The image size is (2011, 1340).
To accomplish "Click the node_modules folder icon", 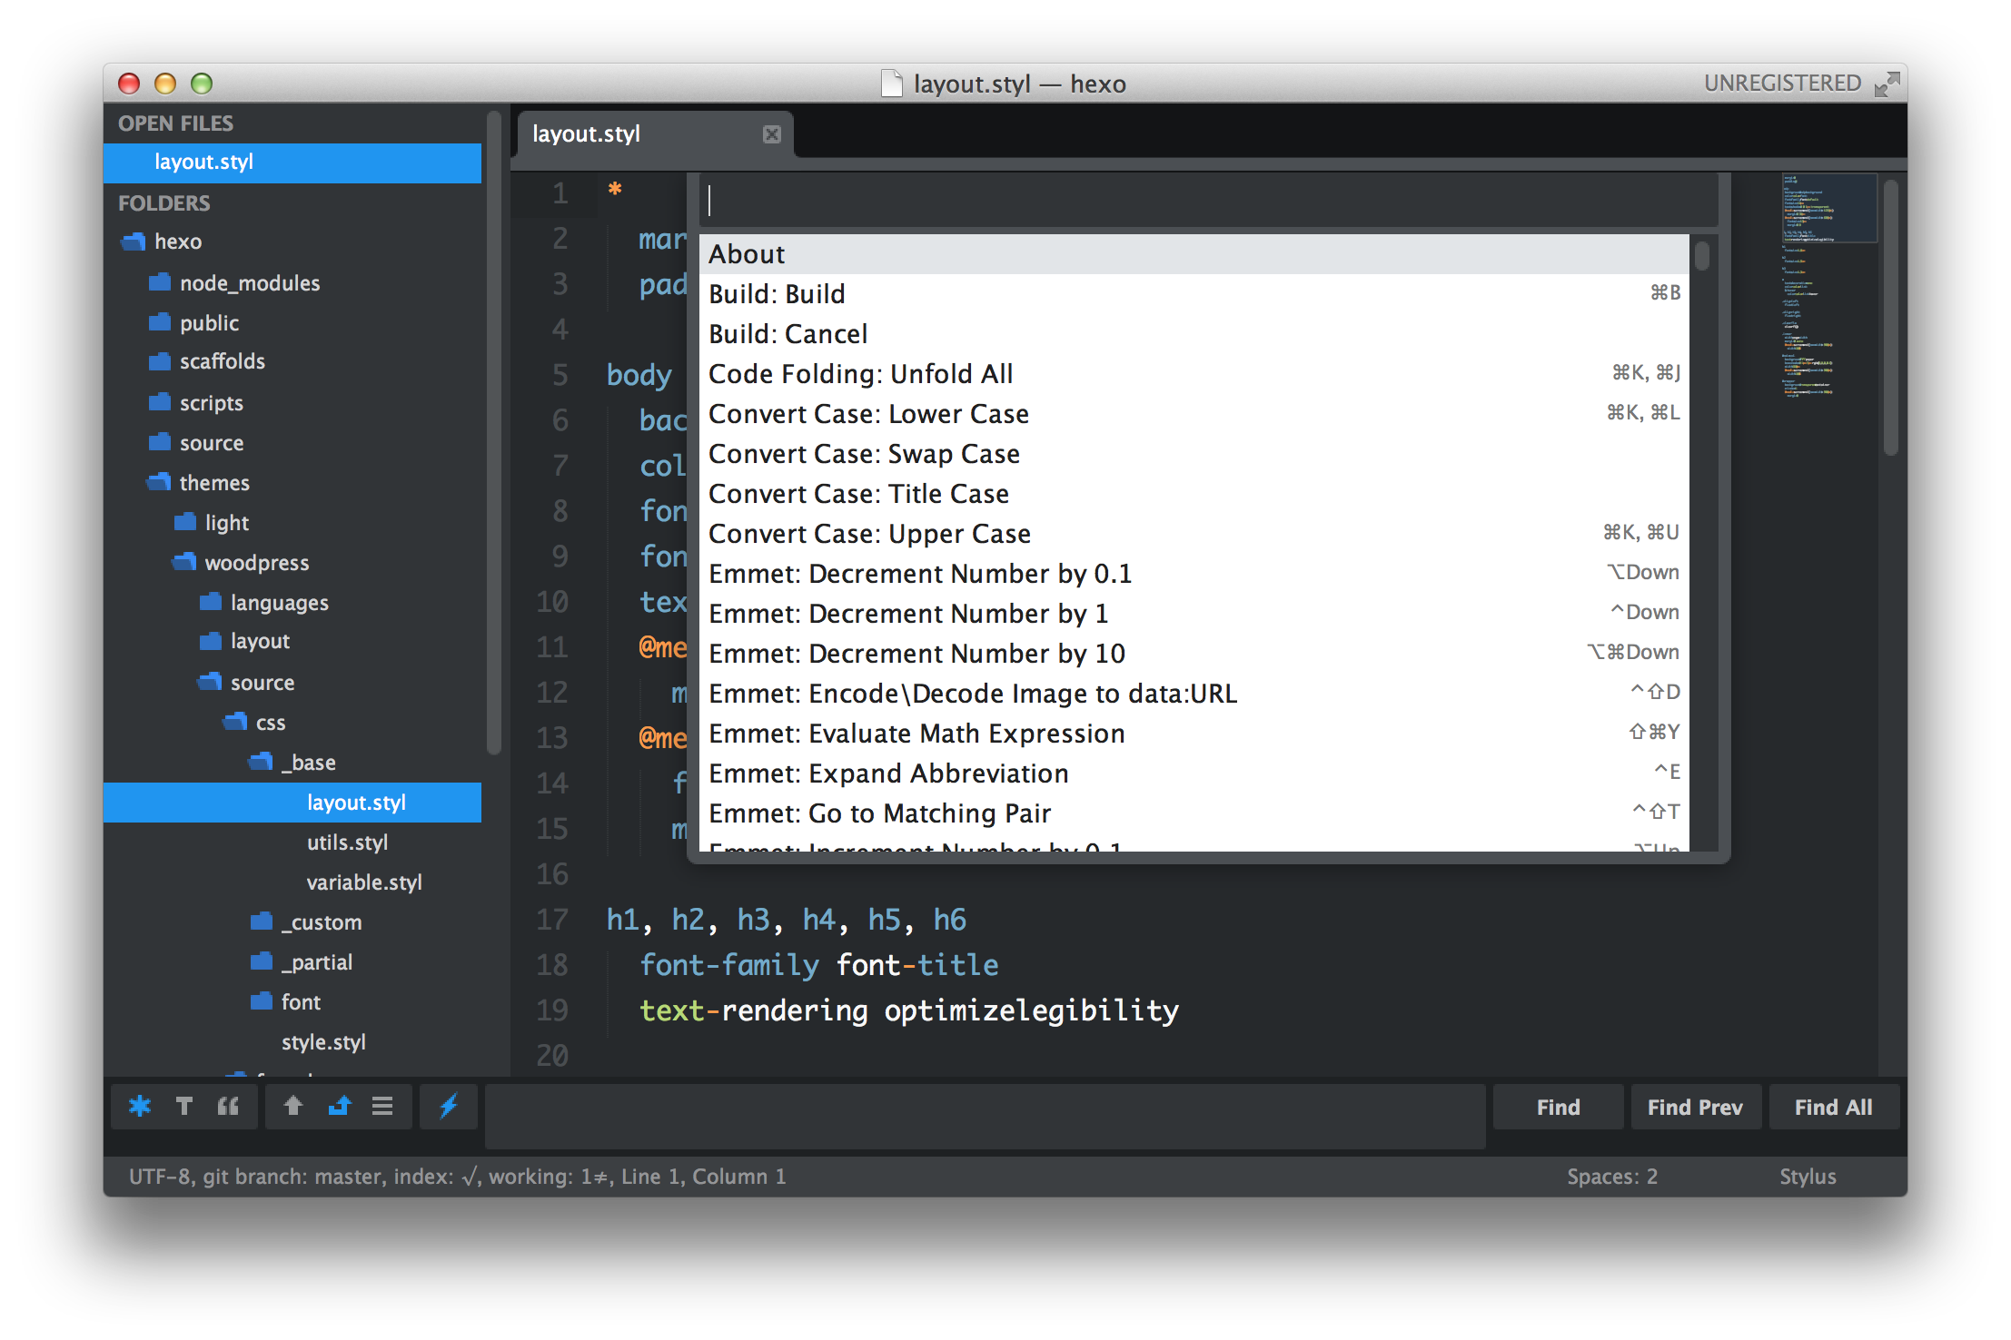I will pyautogui.click(x=160, y=282).
